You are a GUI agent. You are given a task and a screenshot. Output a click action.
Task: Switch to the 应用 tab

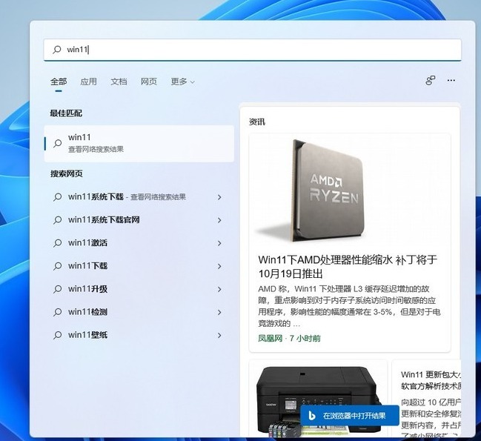point(88,82)
